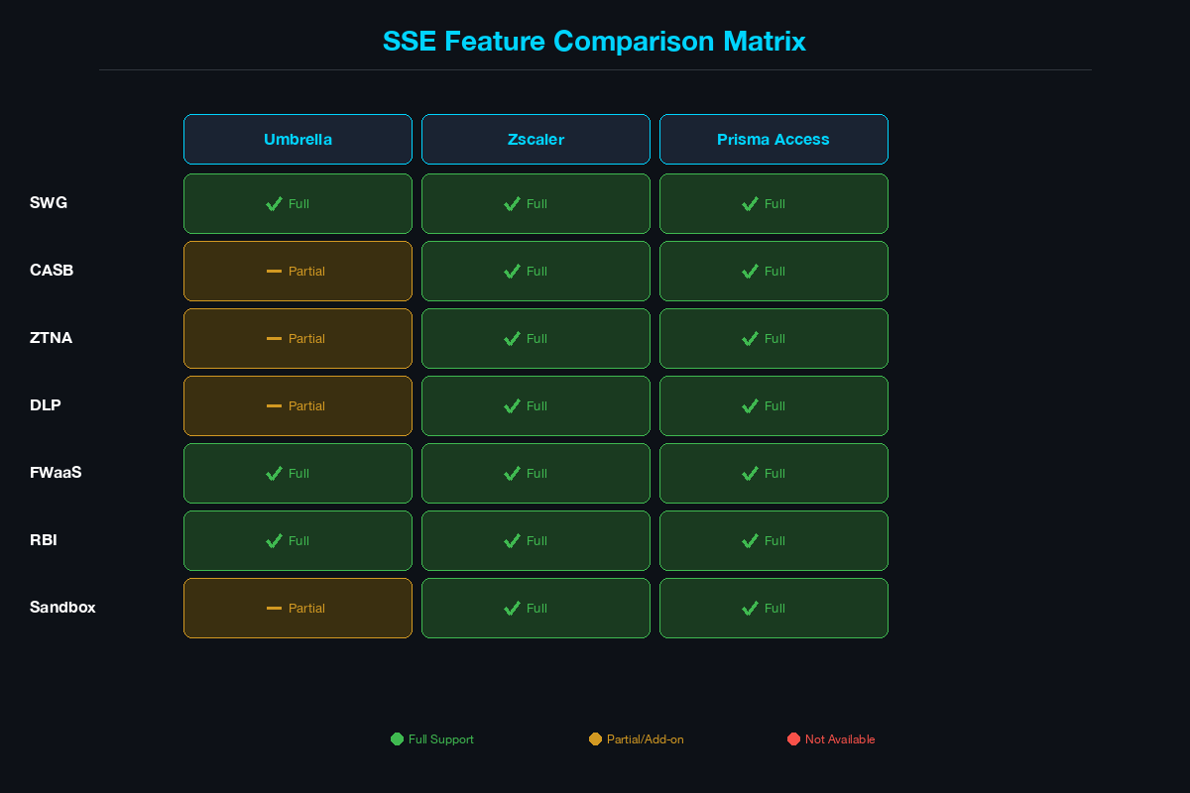
Task: Click the checkmark in Umbrella SWG cell
Action: point(275,203)
